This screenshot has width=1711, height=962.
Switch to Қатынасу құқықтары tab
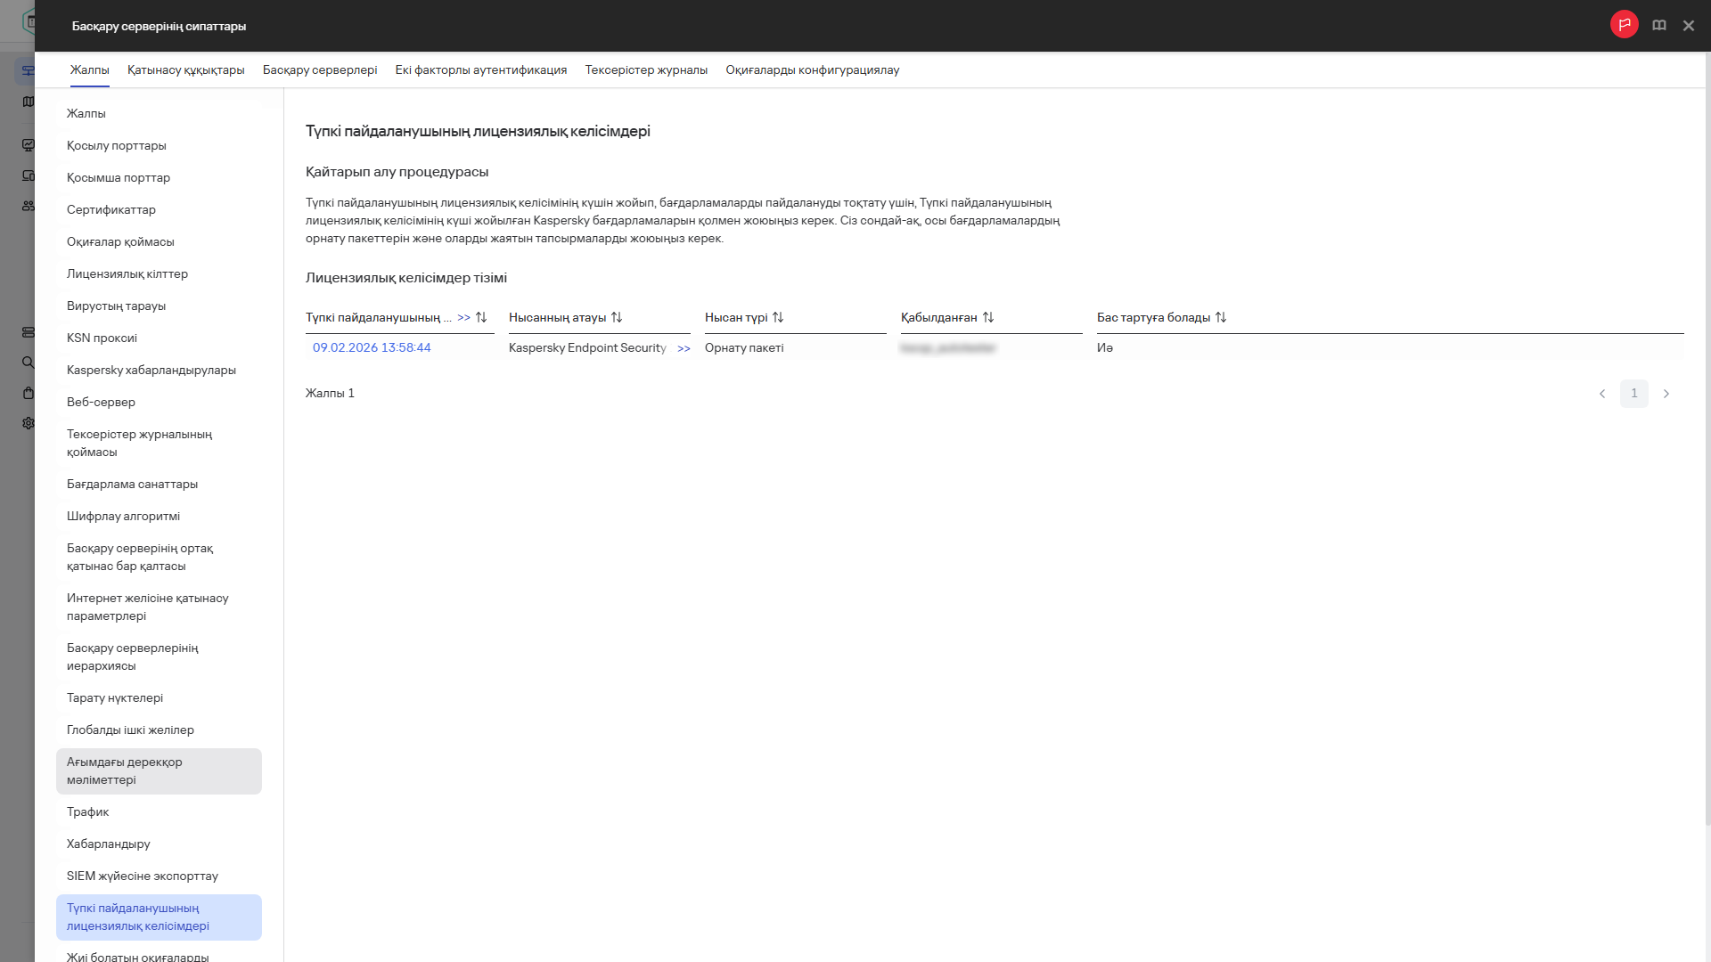point(185,70)
